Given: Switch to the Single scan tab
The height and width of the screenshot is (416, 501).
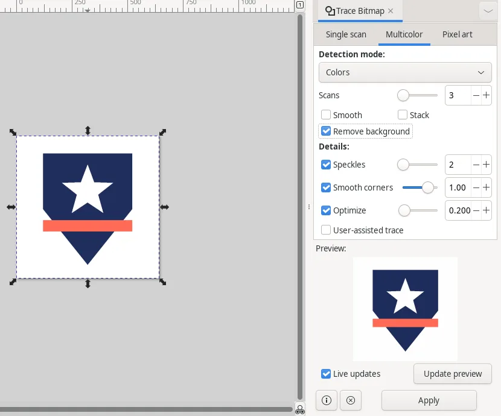Looking at the screenshot, I should pos(346,34).
